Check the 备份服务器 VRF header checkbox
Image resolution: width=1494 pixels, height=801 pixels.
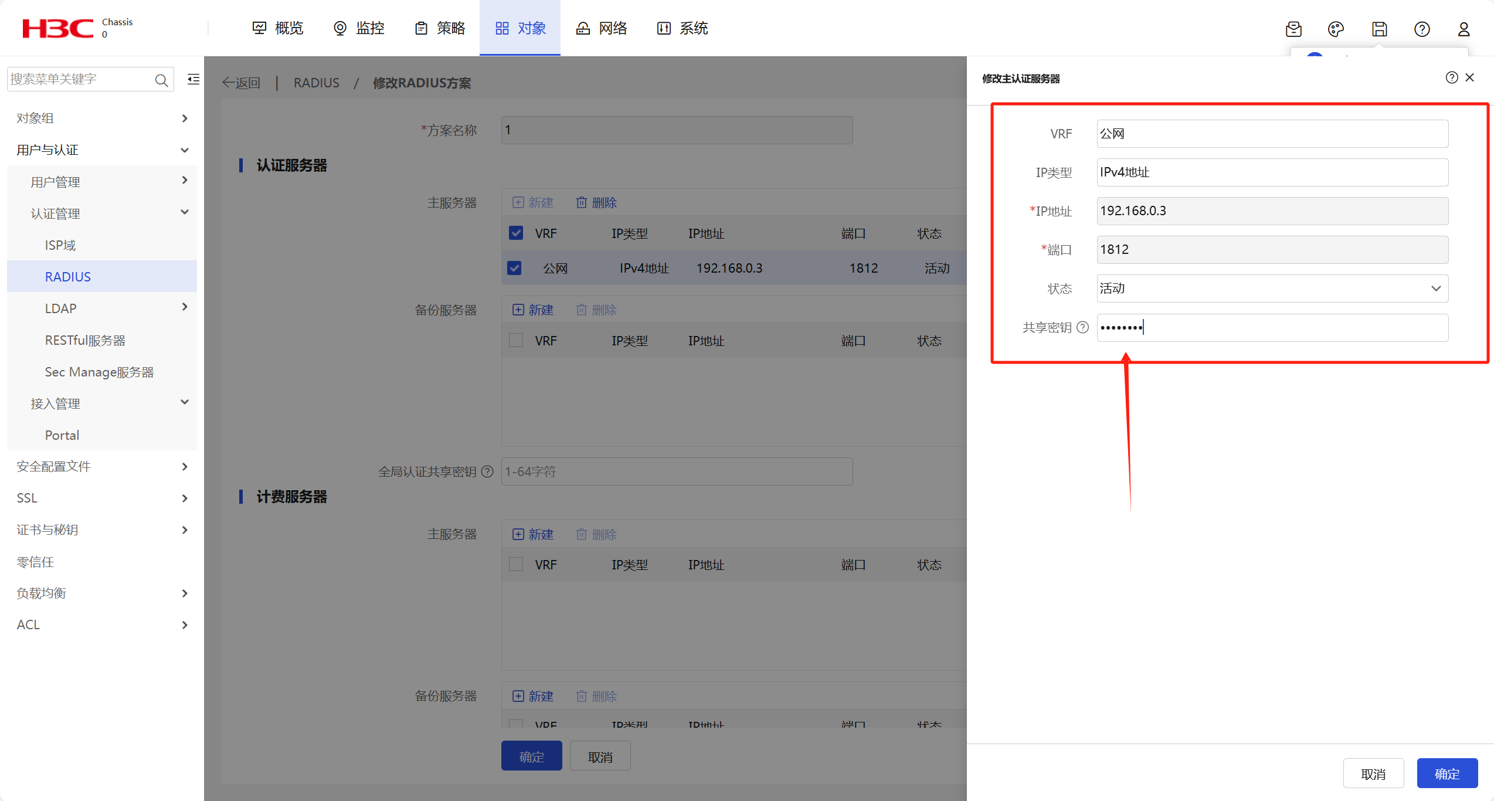(515, 340)
